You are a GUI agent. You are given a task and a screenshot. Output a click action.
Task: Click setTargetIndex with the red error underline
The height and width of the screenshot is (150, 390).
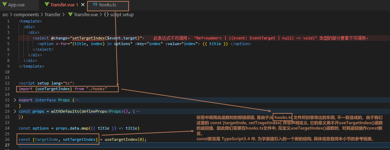coord(88,38)
